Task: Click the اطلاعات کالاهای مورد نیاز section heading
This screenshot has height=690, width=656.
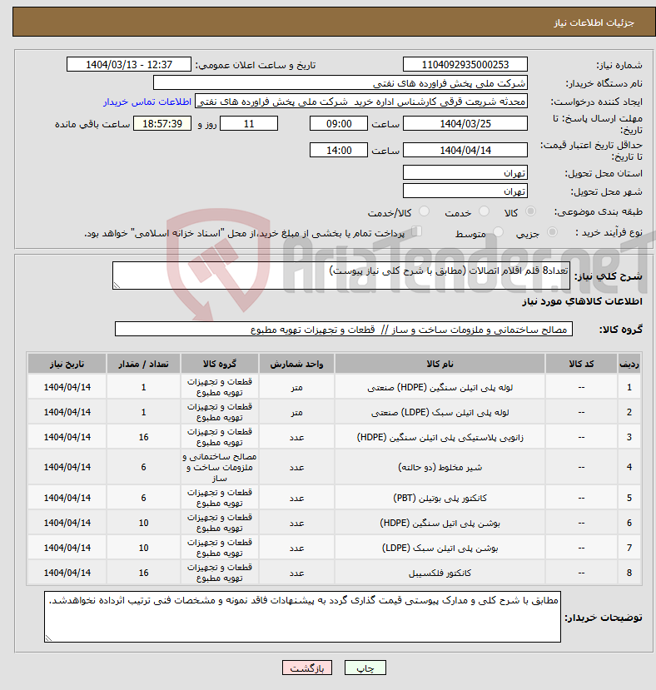Action: (x=582, y=301)
